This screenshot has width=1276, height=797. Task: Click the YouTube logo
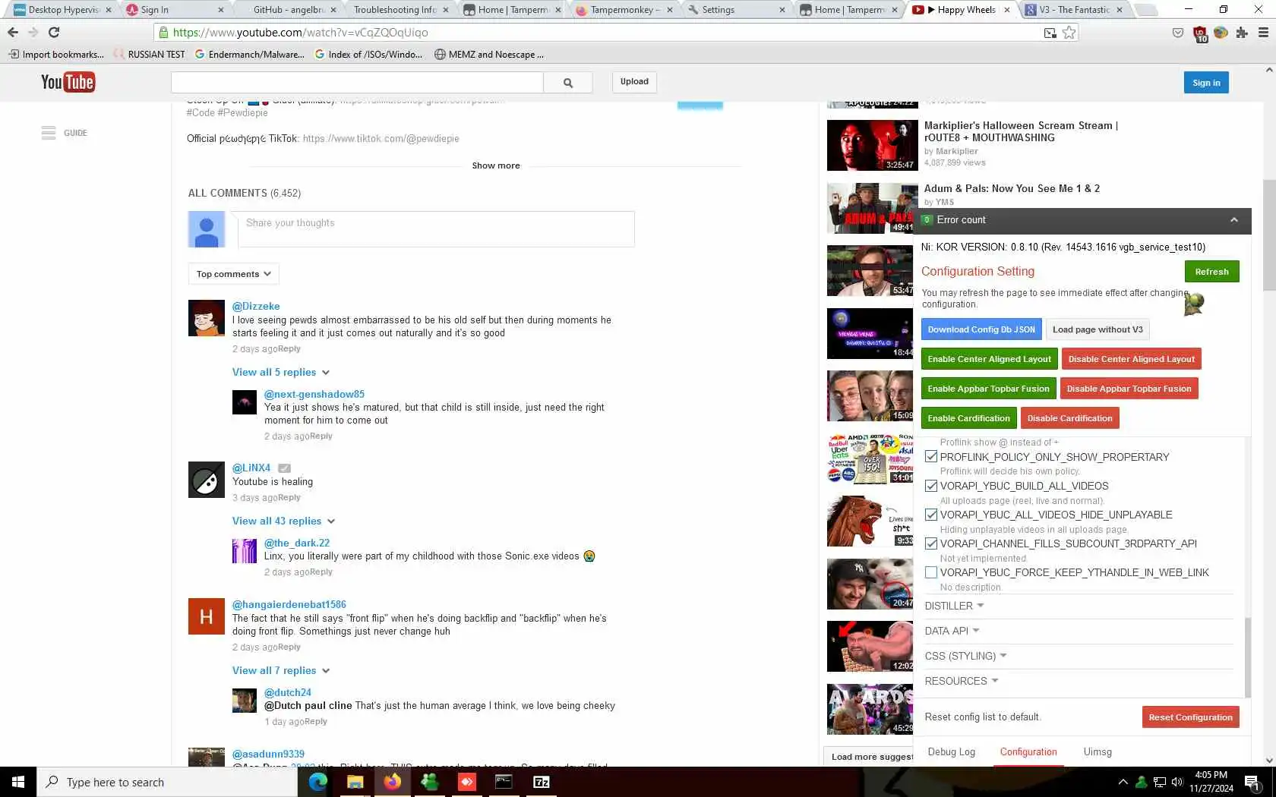(x=68, y=82)
